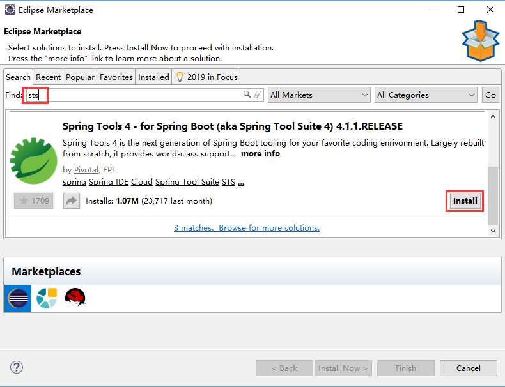The height and width of the screenshot is (387, 505).
Task: Click the results scrollbar down arrow
Action: 493,231
